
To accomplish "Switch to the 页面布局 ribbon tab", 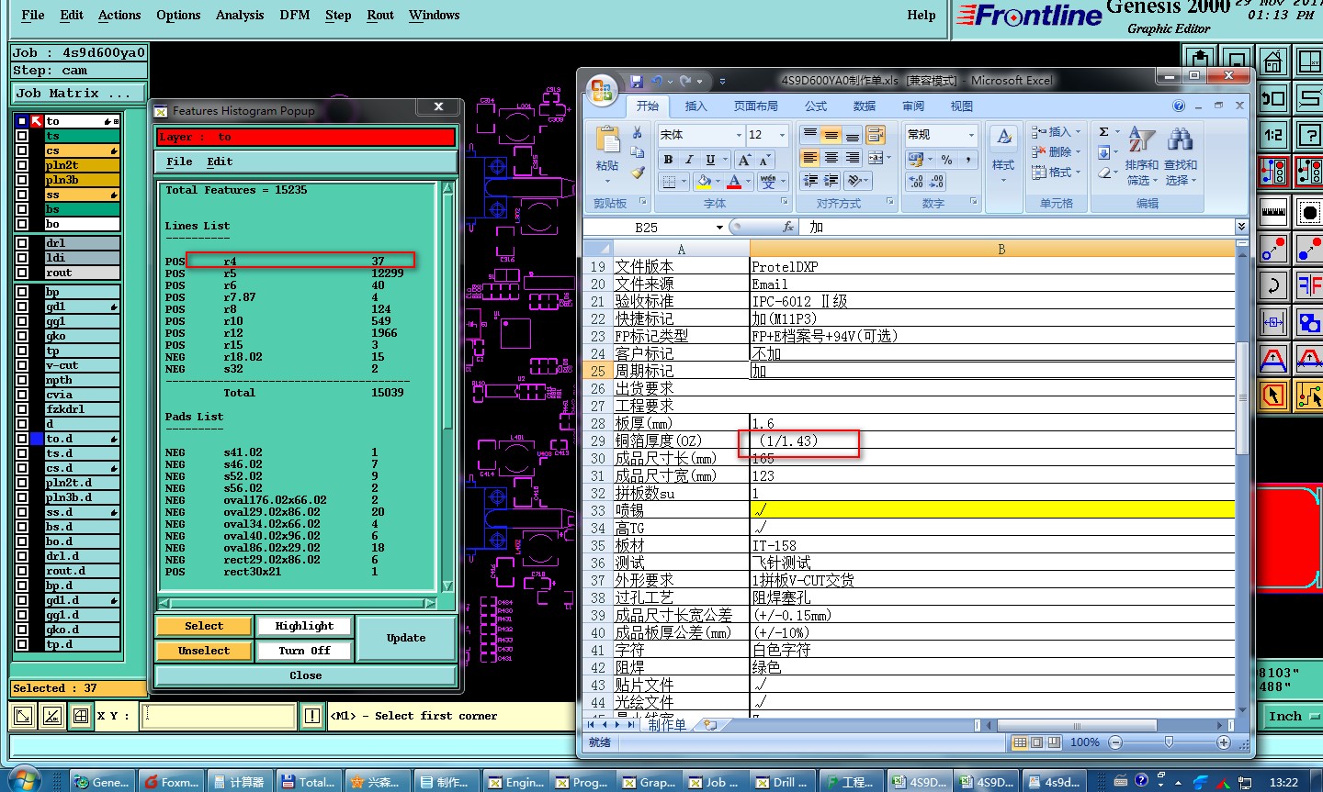I will [755, 106].
